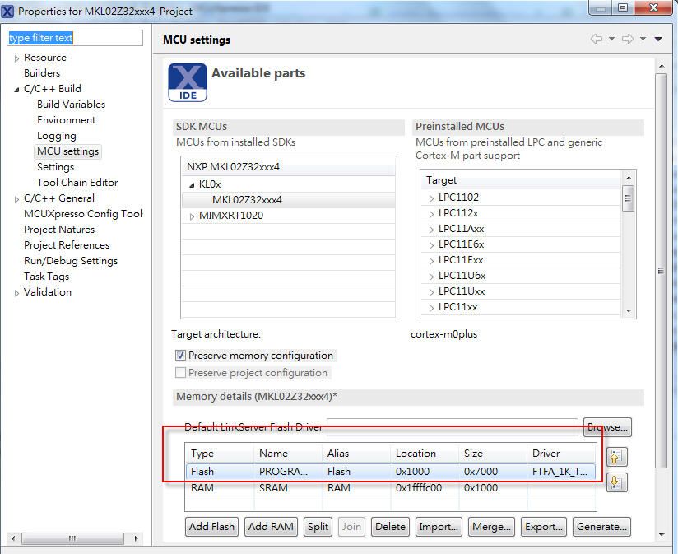Screen dimensions: 678x554
Task: Open the MCU settings view menu triangle
Action: [658, 39]
